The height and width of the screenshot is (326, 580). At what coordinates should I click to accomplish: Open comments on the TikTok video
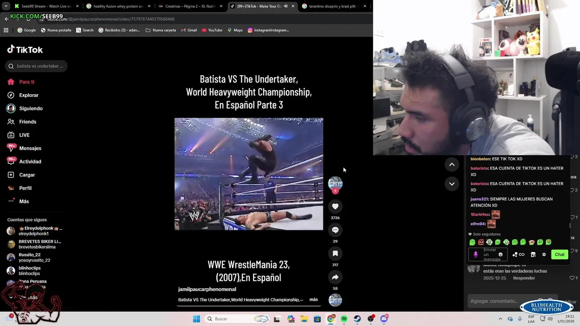[x=335, y=230]
